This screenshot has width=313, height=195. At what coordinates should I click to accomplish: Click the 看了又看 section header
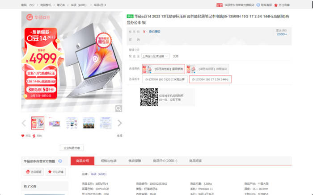click(30, 186)
